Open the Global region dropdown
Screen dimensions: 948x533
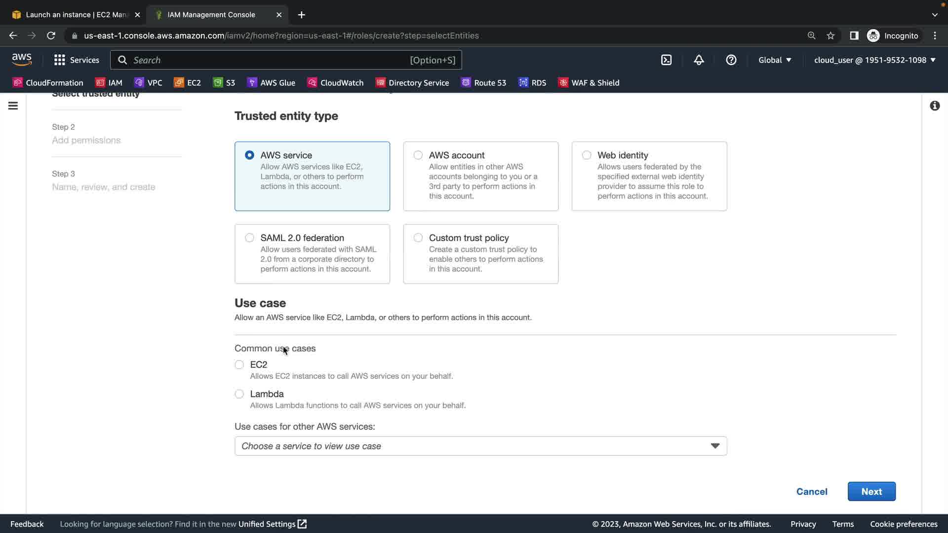[775, 60]
